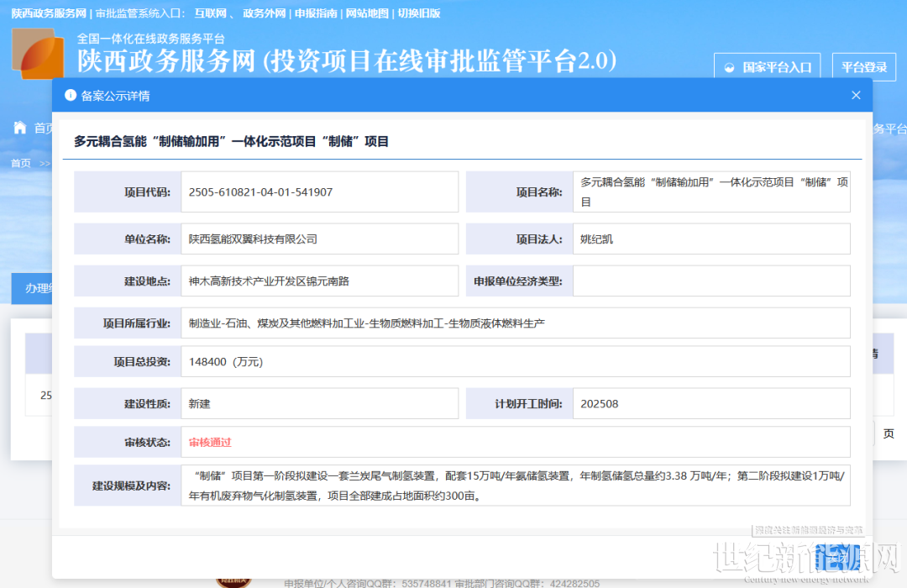Click the 首页 breadcrumb link

click(21, 163)
